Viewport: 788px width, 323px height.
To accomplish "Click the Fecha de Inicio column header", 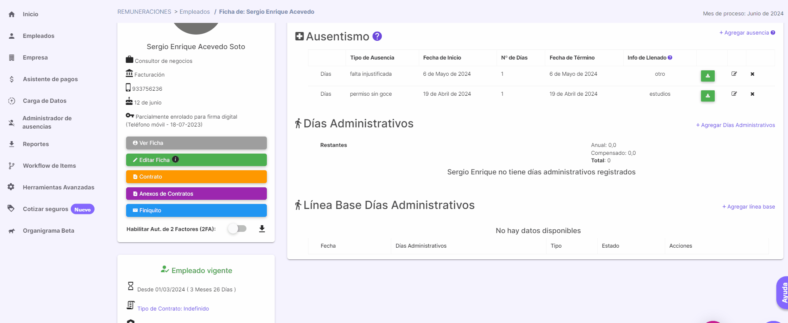I will (x=442, y=57).
